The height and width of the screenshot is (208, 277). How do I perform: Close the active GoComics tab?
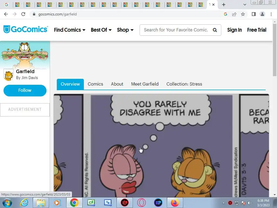click(x=213, y=5)
